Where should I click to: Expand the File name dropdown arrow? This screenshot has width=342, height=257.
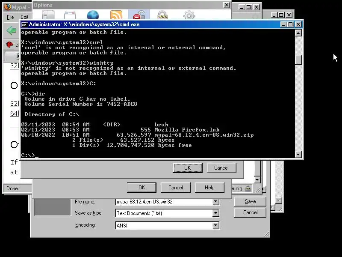coord(216,202)
